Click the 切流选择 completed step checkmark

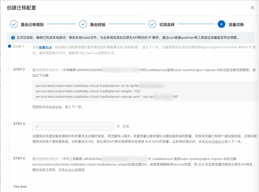point(152,24)
